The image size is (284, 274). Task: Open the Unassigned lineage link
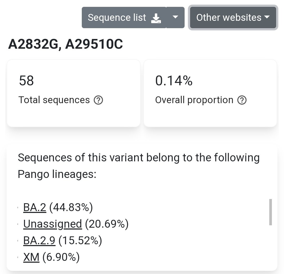pos(52,224)
